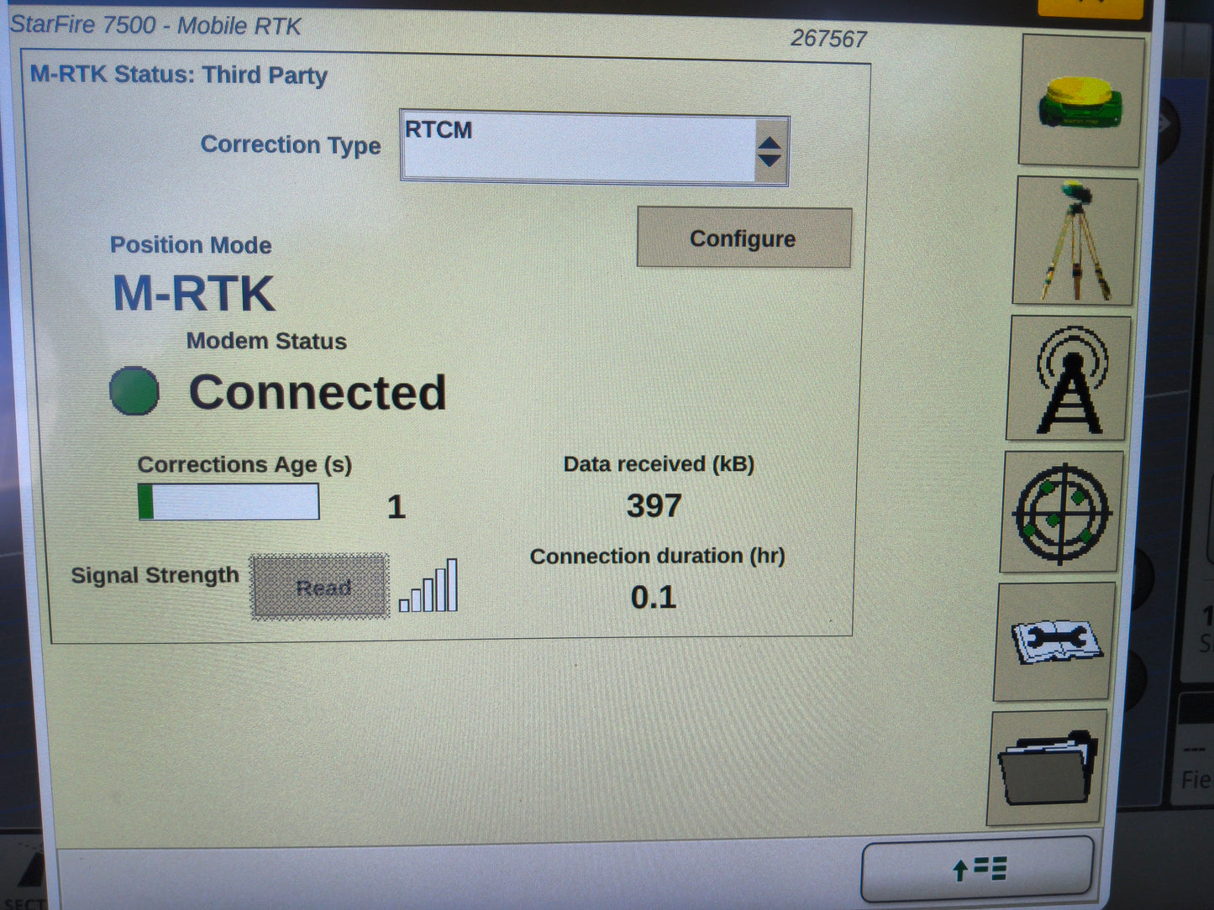Click the Read signal strength button

(x=321, y=587)
